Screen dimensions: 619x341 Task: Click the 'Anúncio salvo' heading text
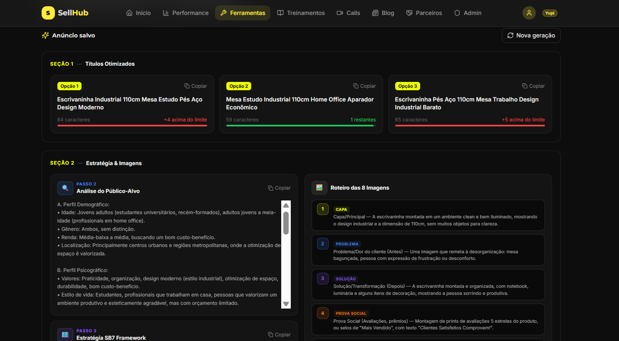pos(74,35)
